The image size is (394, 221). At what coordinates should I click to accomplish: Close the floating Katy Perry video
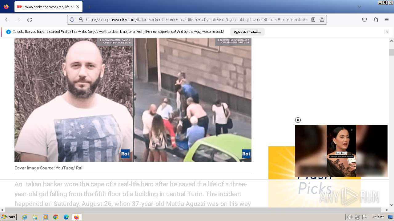click(x=298, y=120)
